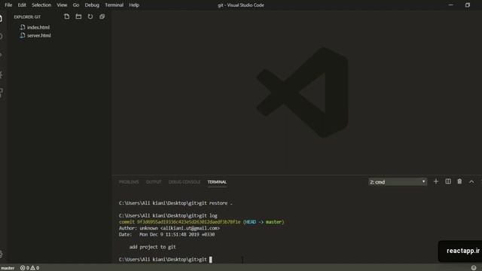The height and width of the screenshot is (271, 482).
Task: Click the commit hash in git log output
Action: [x=189, y=222]
